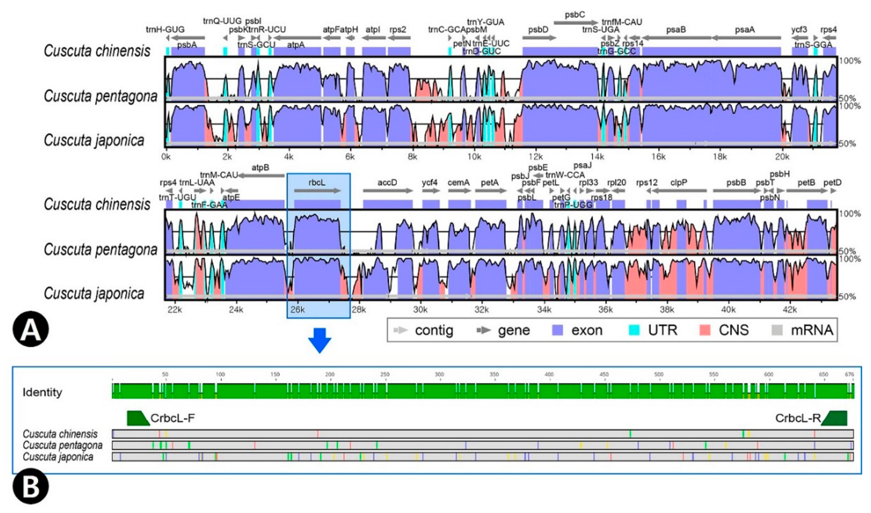Click the clpP gene arrow
Image resolution: width=871 pixels, height=513 pixels.
679,190
